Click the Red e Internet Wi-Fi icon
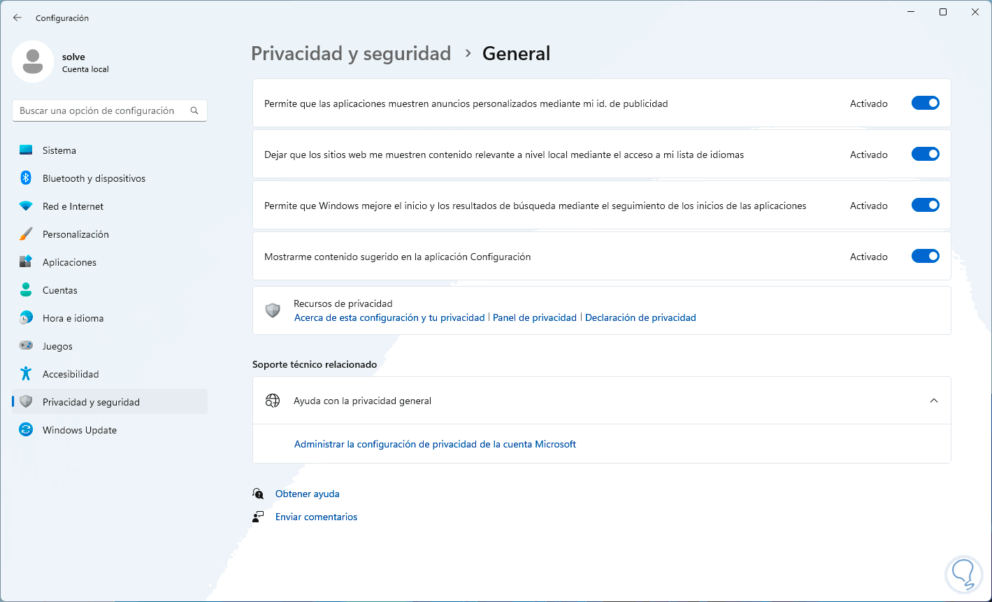The height and width of the screenshot is (602, 992). (26, 206)
